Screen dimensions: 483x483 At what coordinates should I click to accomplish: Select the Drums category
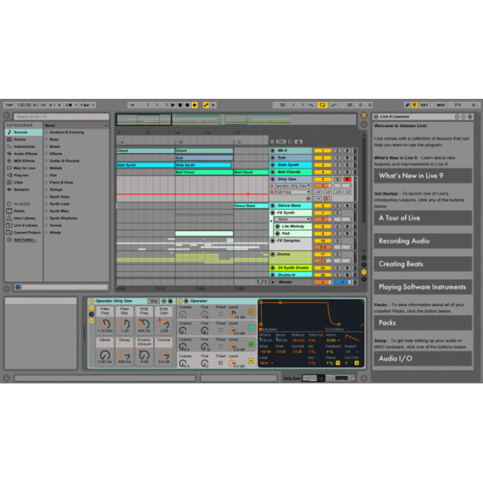click(x=24, y=140)
